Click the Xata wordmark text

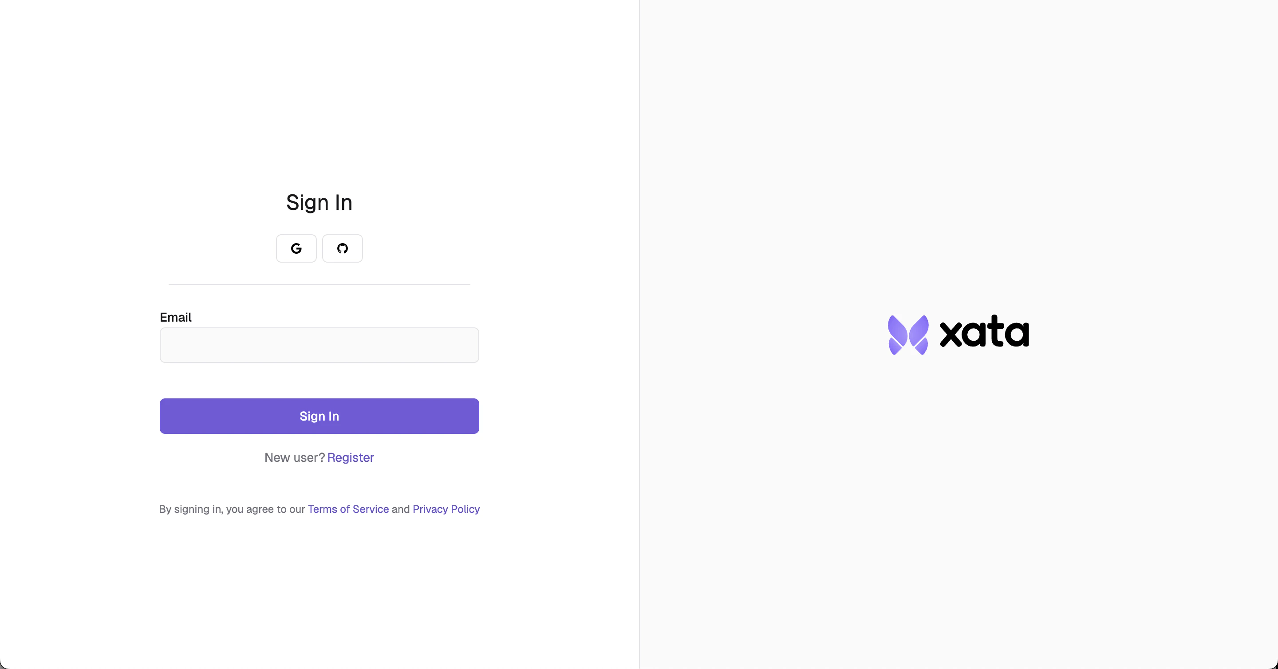click(984, 333)
